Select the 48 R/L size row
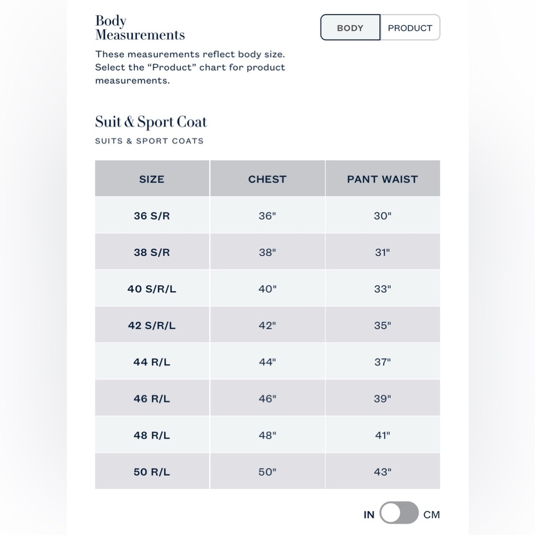Screen dimensions: 535x535 pos(267,434)
